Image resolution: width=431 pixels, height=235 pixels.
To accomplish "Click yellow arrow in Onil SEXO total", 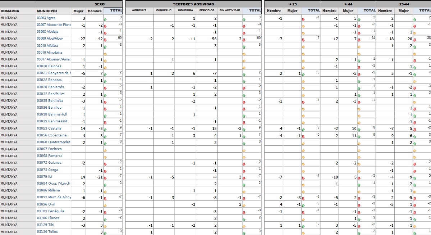I will pyautogui.click(x=105, y=205).
